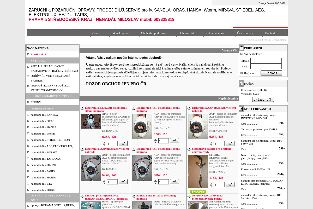Click quantity stepper arrows for APIS-NB
The width and height of the screenshot is (313, 209).
104,144
